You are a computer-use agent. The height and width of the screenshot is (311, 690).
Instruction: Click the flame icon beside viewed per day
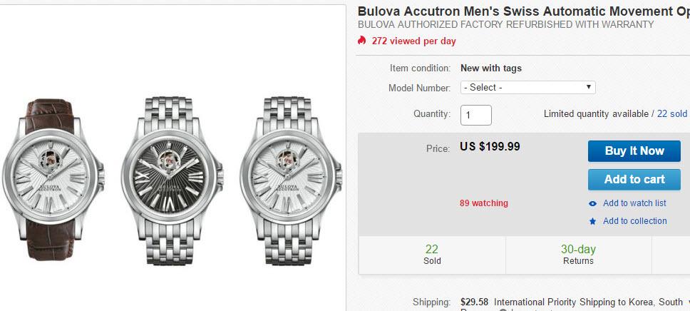click(x=362, y=41)
